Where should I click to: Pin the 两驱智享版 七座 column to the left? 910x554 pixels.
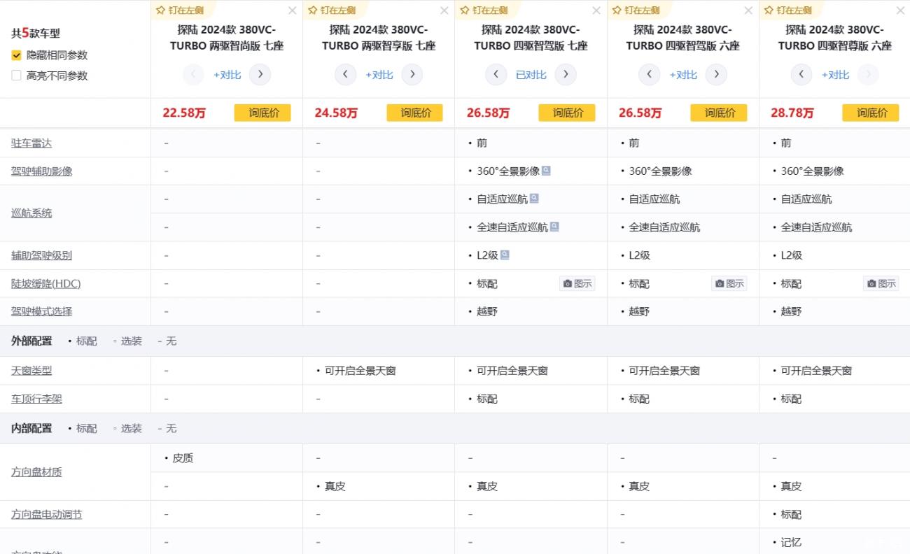coord(332,10)
